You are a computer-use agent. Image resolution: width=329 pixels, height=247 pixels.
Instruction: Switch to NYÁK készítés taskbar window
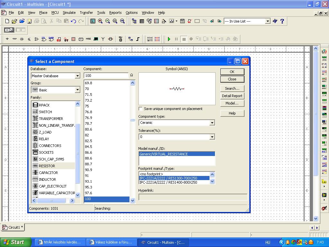click(60, 242)
